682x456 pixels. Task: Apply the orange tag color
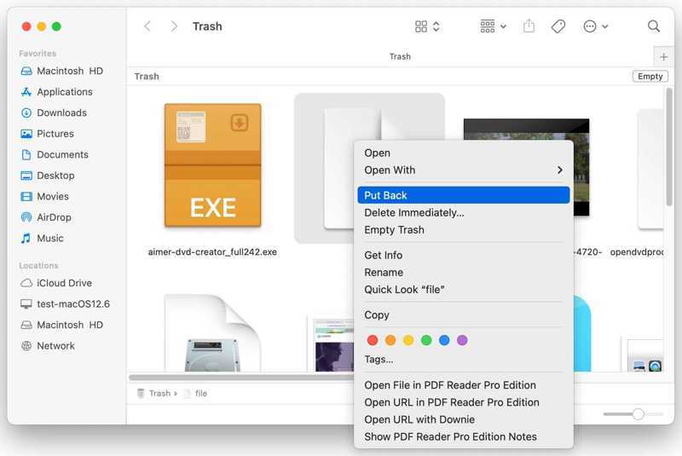[390, 340]
